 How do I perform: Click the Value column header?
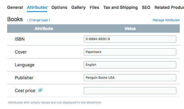[x=130, y=29]
